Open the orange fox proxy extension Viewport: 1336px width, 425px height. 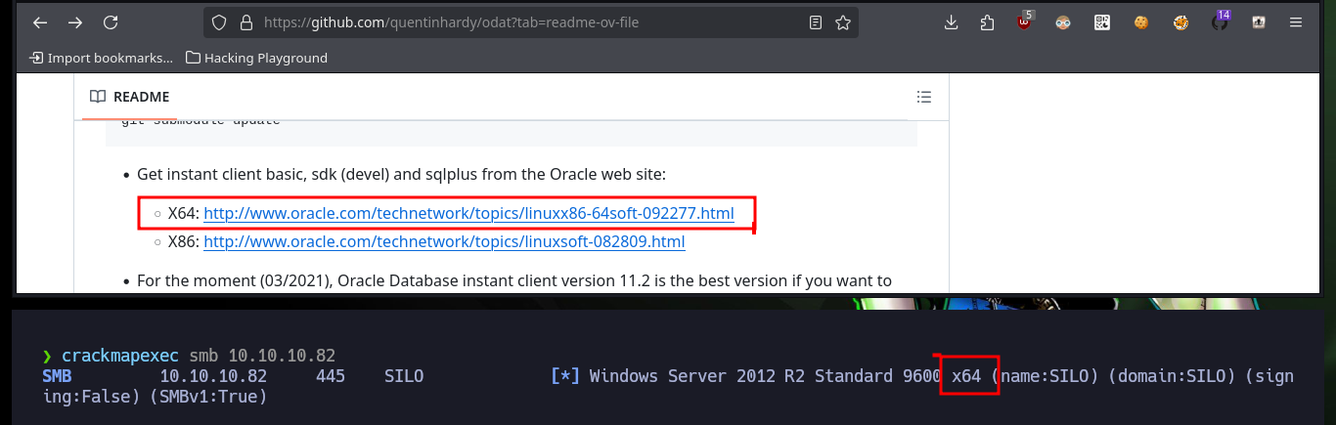tap(1180, 21)
